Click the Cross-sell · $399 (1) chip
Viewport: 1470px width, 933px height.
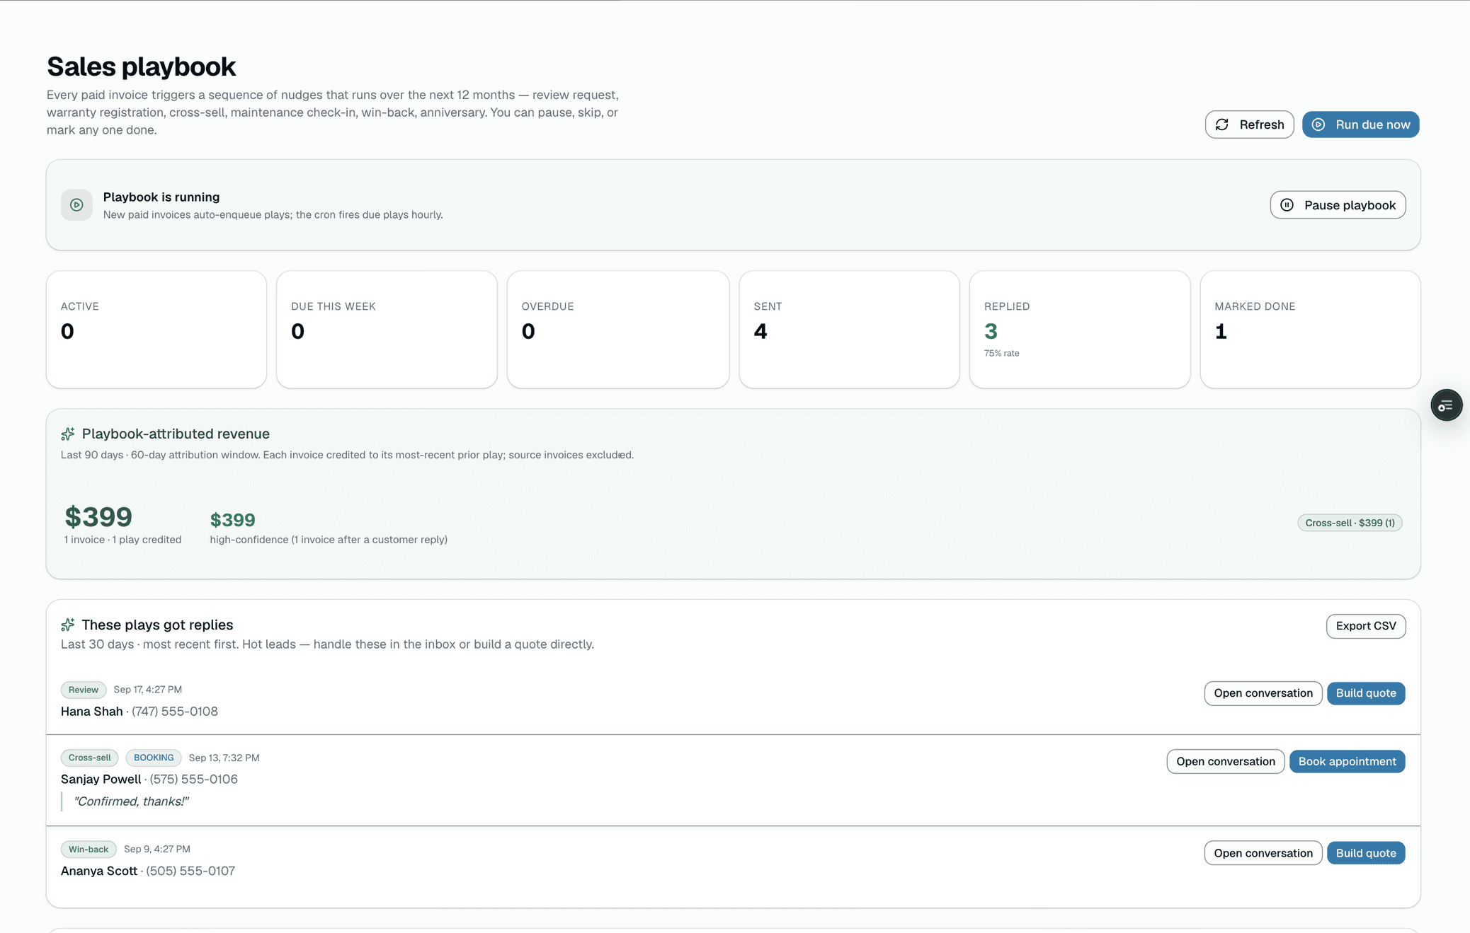click(1349, 523)
